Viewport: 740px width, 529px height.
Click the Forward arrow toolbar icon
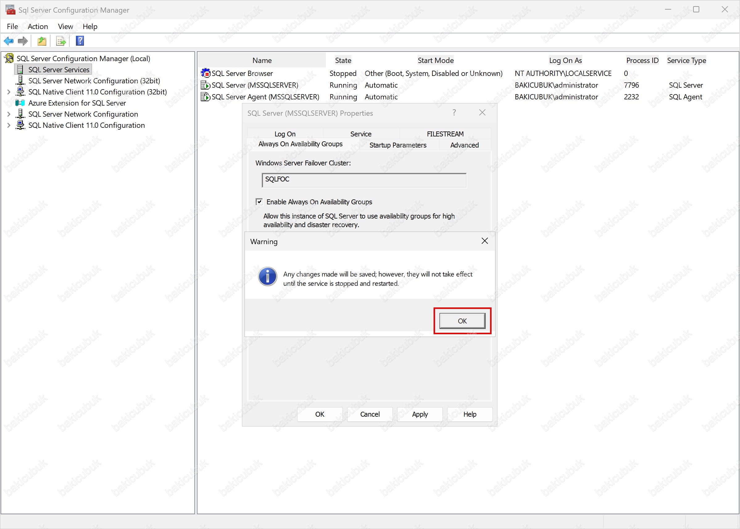pyautogui.click(x=23, y=41)
